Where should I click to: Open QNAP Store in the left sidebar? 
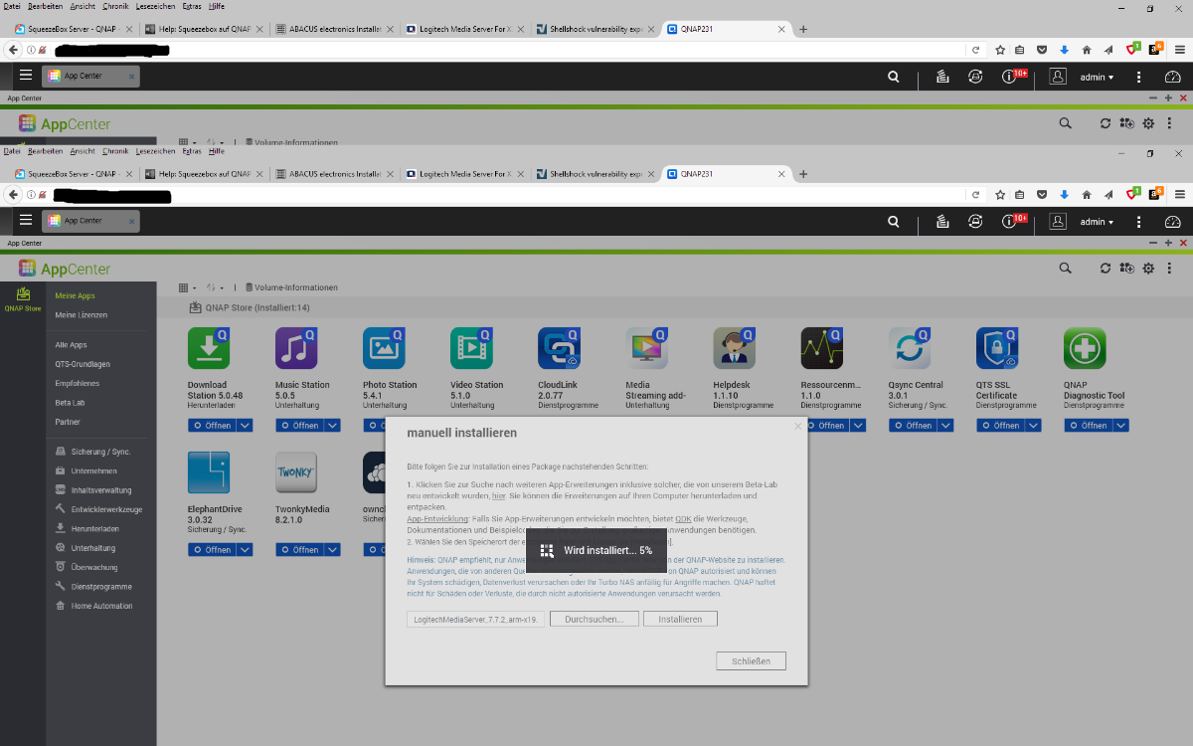coord(23,299)
